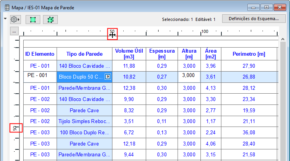Click PE - 002 ID in Tijolo Simples row

tap(40, 121)
